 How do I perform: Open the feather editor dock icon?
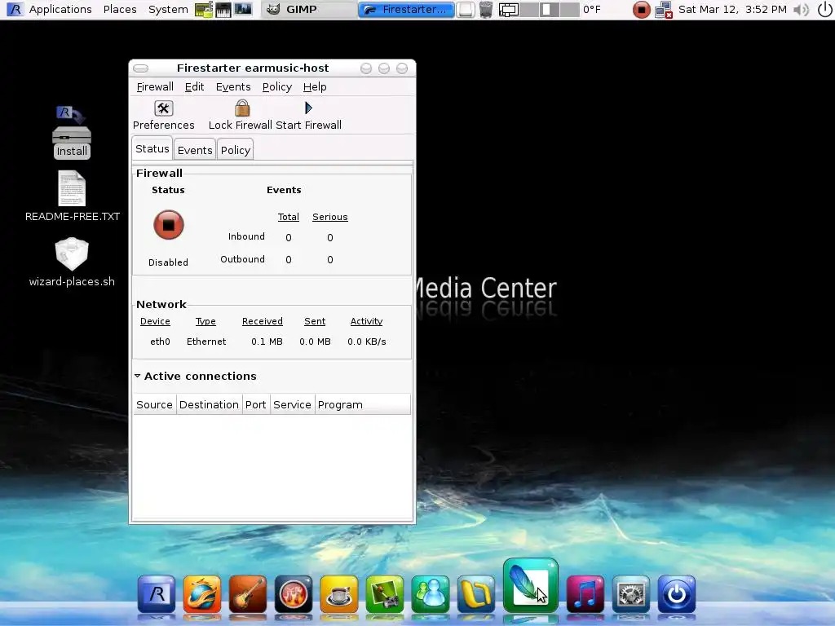530,585
